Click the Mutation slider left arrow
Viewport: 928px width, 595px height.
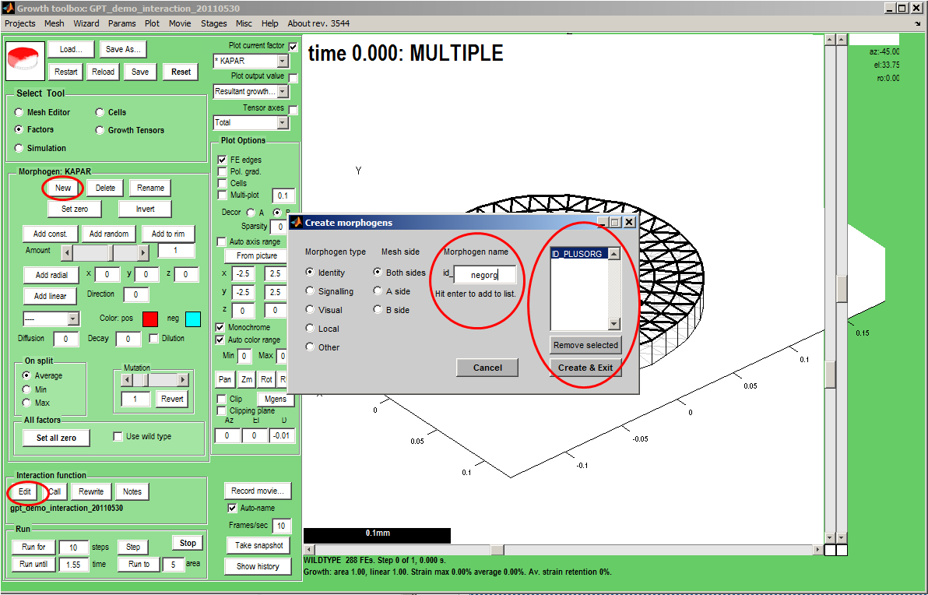coord(125,380)
